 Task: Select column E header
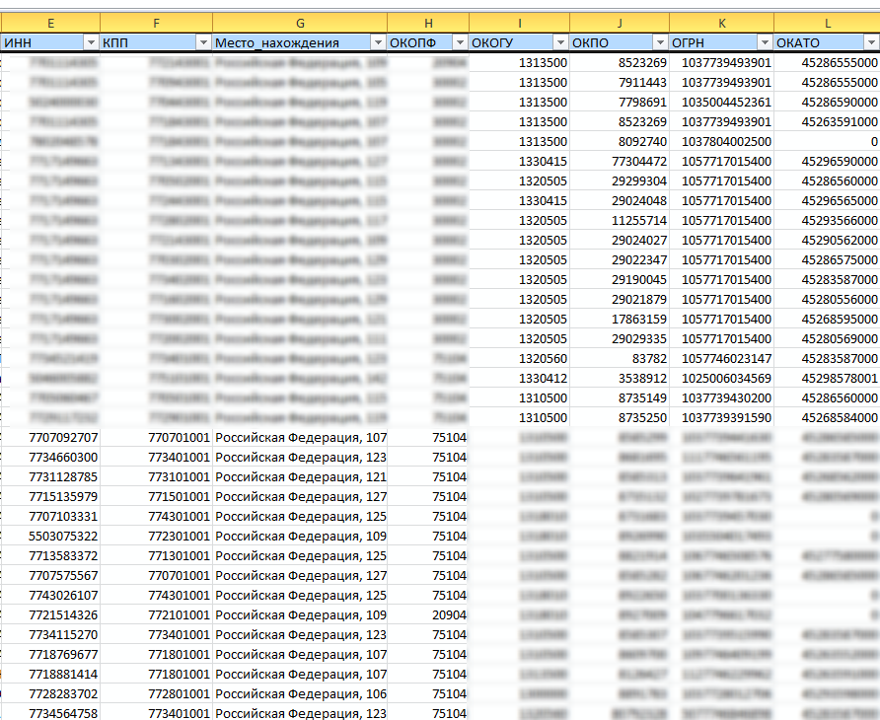[50, 23]
